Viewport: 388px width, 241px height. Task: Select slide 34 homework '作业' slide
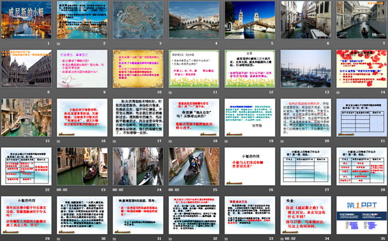click(306, 215)
